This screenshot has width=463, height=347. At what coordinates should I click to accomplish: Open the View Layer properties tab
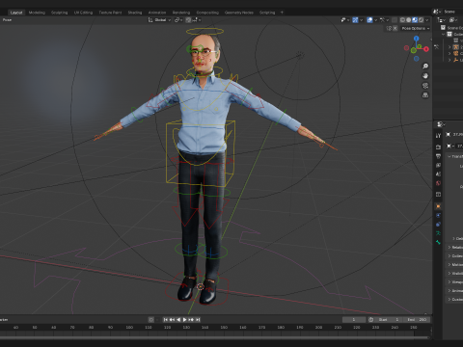(x=438, y=165)
